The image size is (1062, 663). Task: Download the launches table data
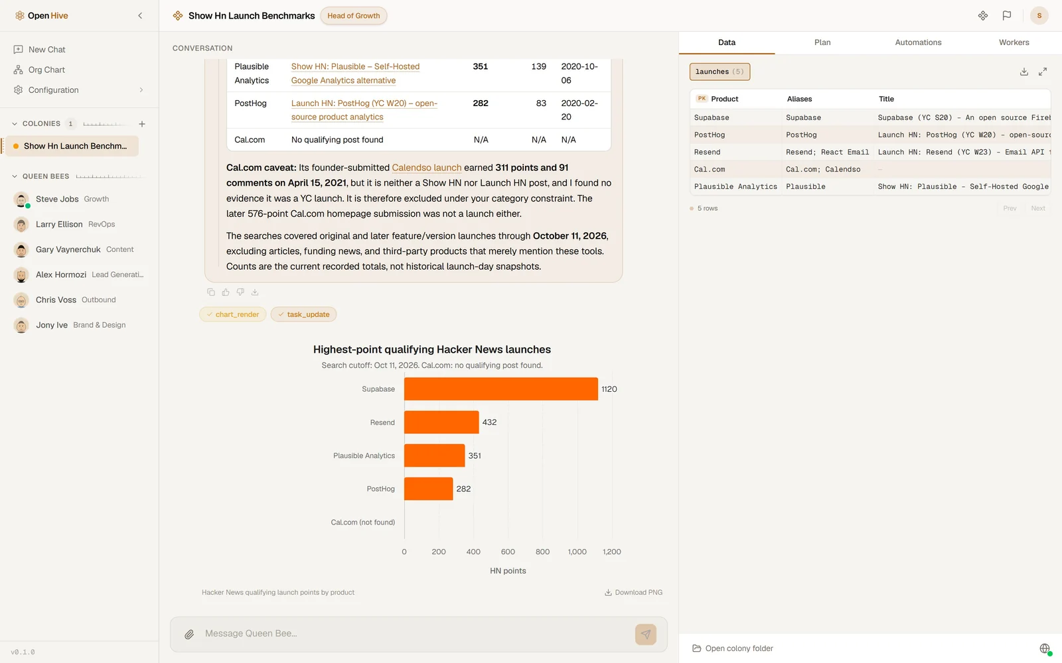pyautogui.click(x=1024, y=72)
